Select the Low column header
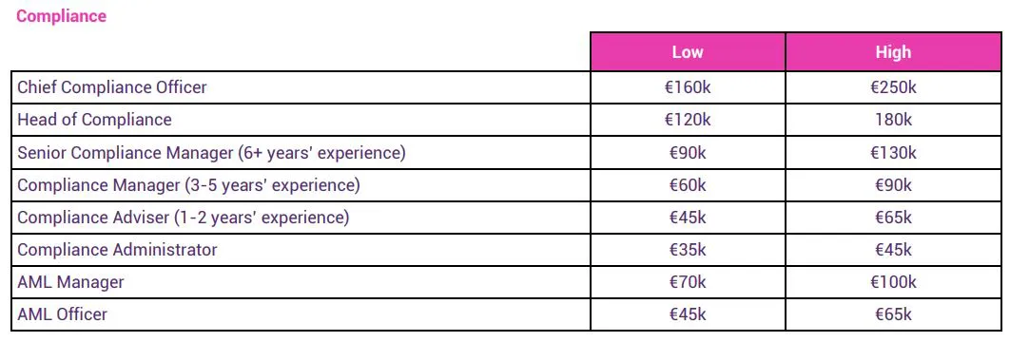1010x342 pixels. (688, 52)
